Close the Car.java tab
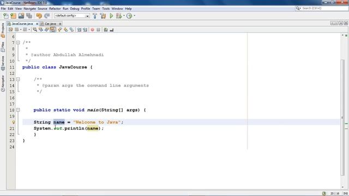 (60, 24)
